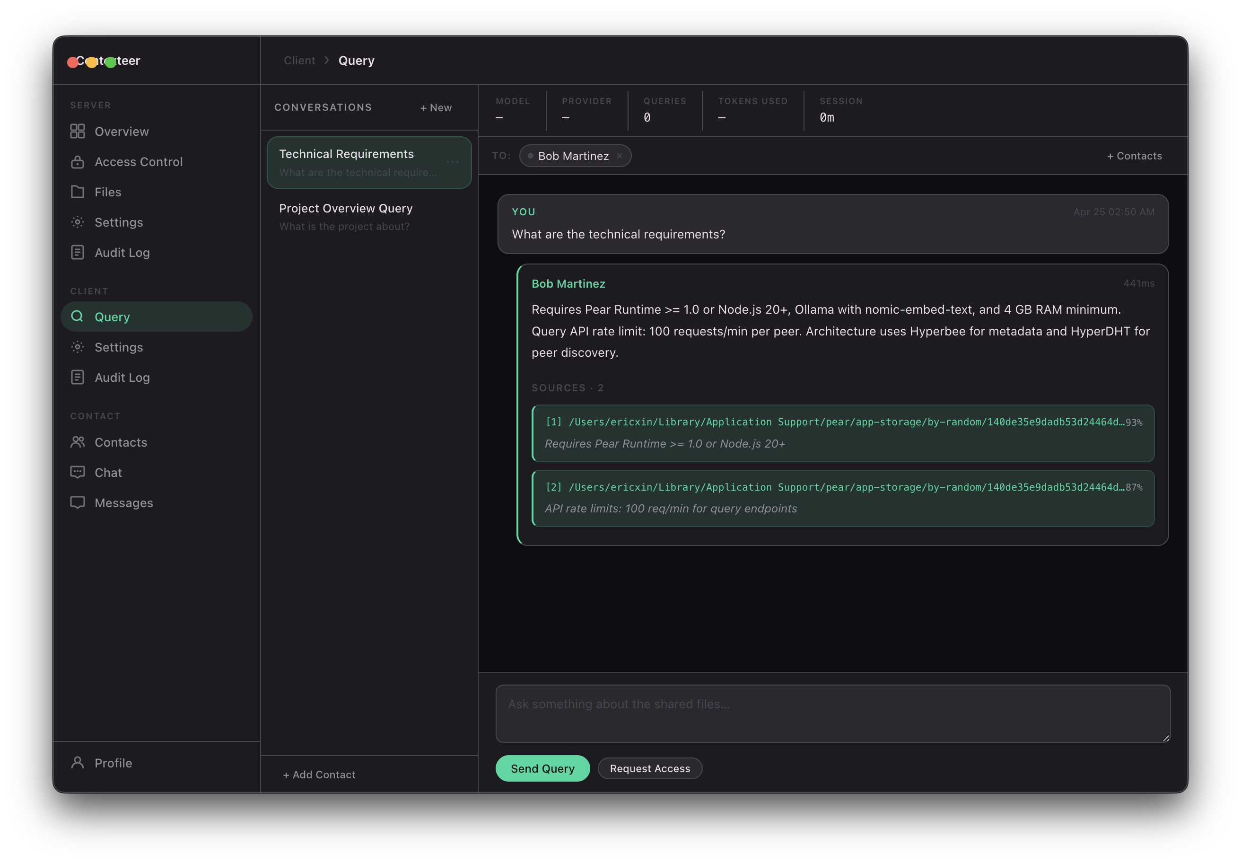Click the Request Access button

[x=649, y=768]
